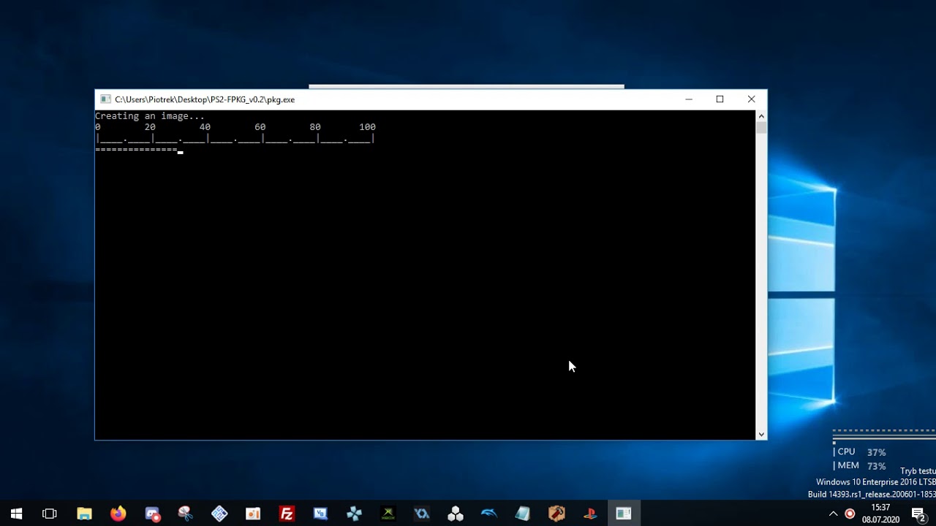Launch File Explorer from the taskbar
The height and width of the screenshot is (526, 936).
84,514
